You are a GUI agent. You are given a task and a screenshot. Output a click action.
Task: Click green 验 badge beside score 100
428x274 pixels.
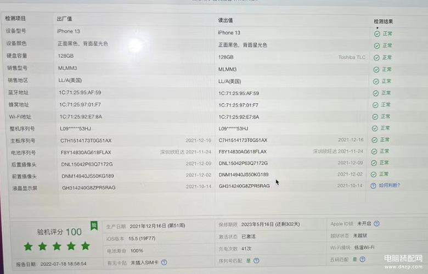(94, 225)
